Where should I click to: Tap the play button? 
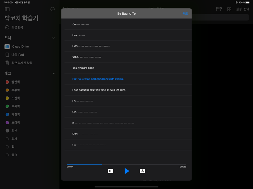[x=127, y=171]
